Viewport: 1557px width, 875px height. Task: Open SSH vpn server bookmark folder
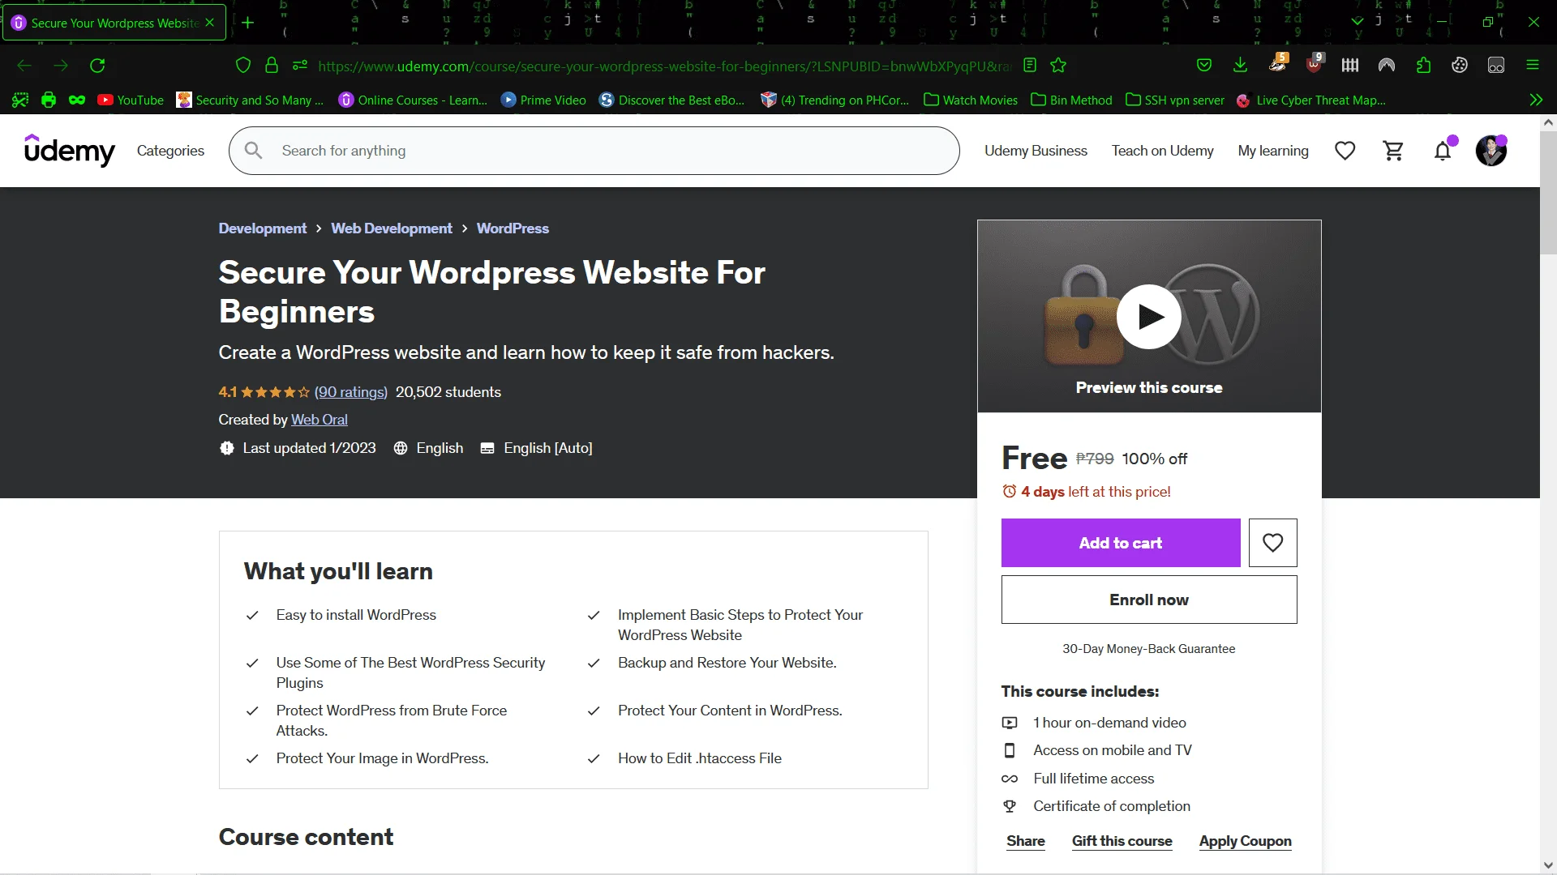[1175, 100]
